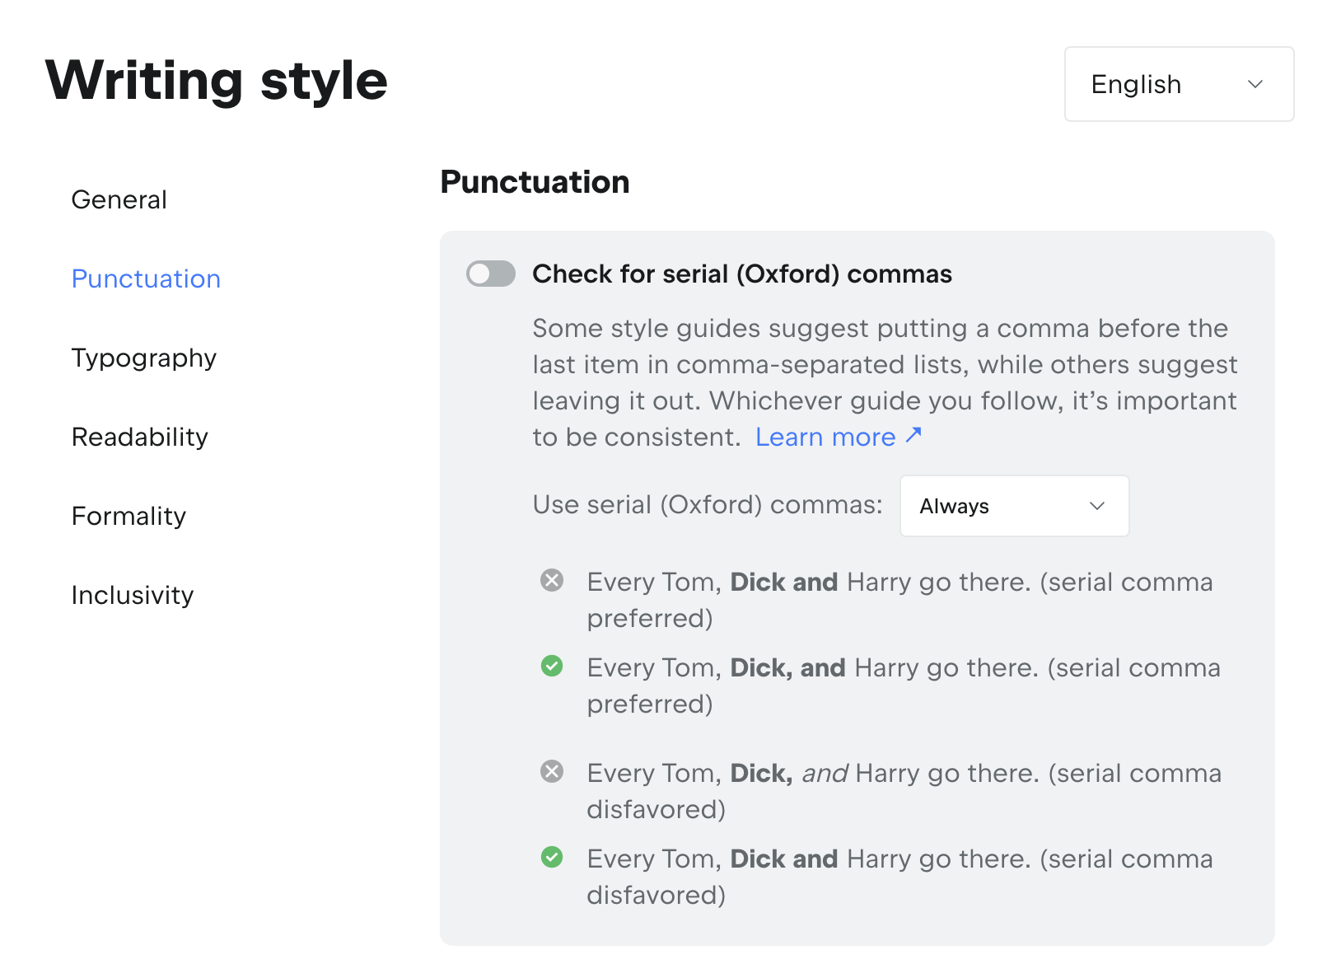
Task: Click the 'Writing style' page title
Action: [217, 81]
